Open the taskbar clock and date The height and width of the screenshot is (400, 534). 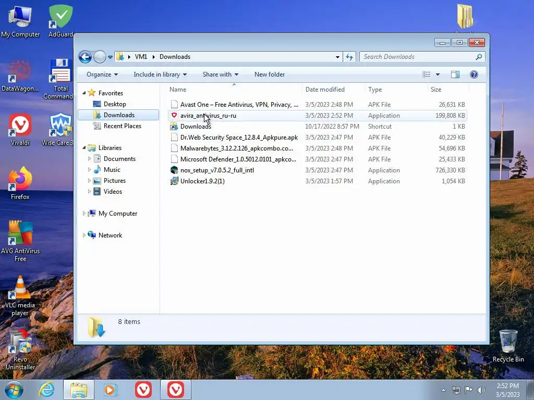coord(507,390)
